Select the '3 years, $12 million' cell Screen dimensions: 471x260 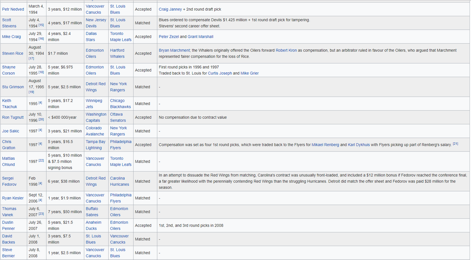coord(65,9)
